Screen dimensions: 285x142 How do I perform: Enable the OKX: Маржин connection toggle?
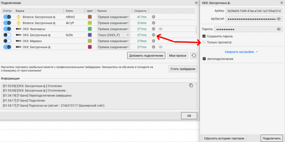pos(7,41)
